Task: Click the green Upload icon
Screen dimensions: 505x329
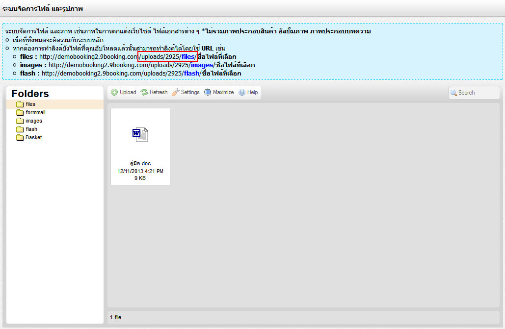Action: [x=114, y=92]
